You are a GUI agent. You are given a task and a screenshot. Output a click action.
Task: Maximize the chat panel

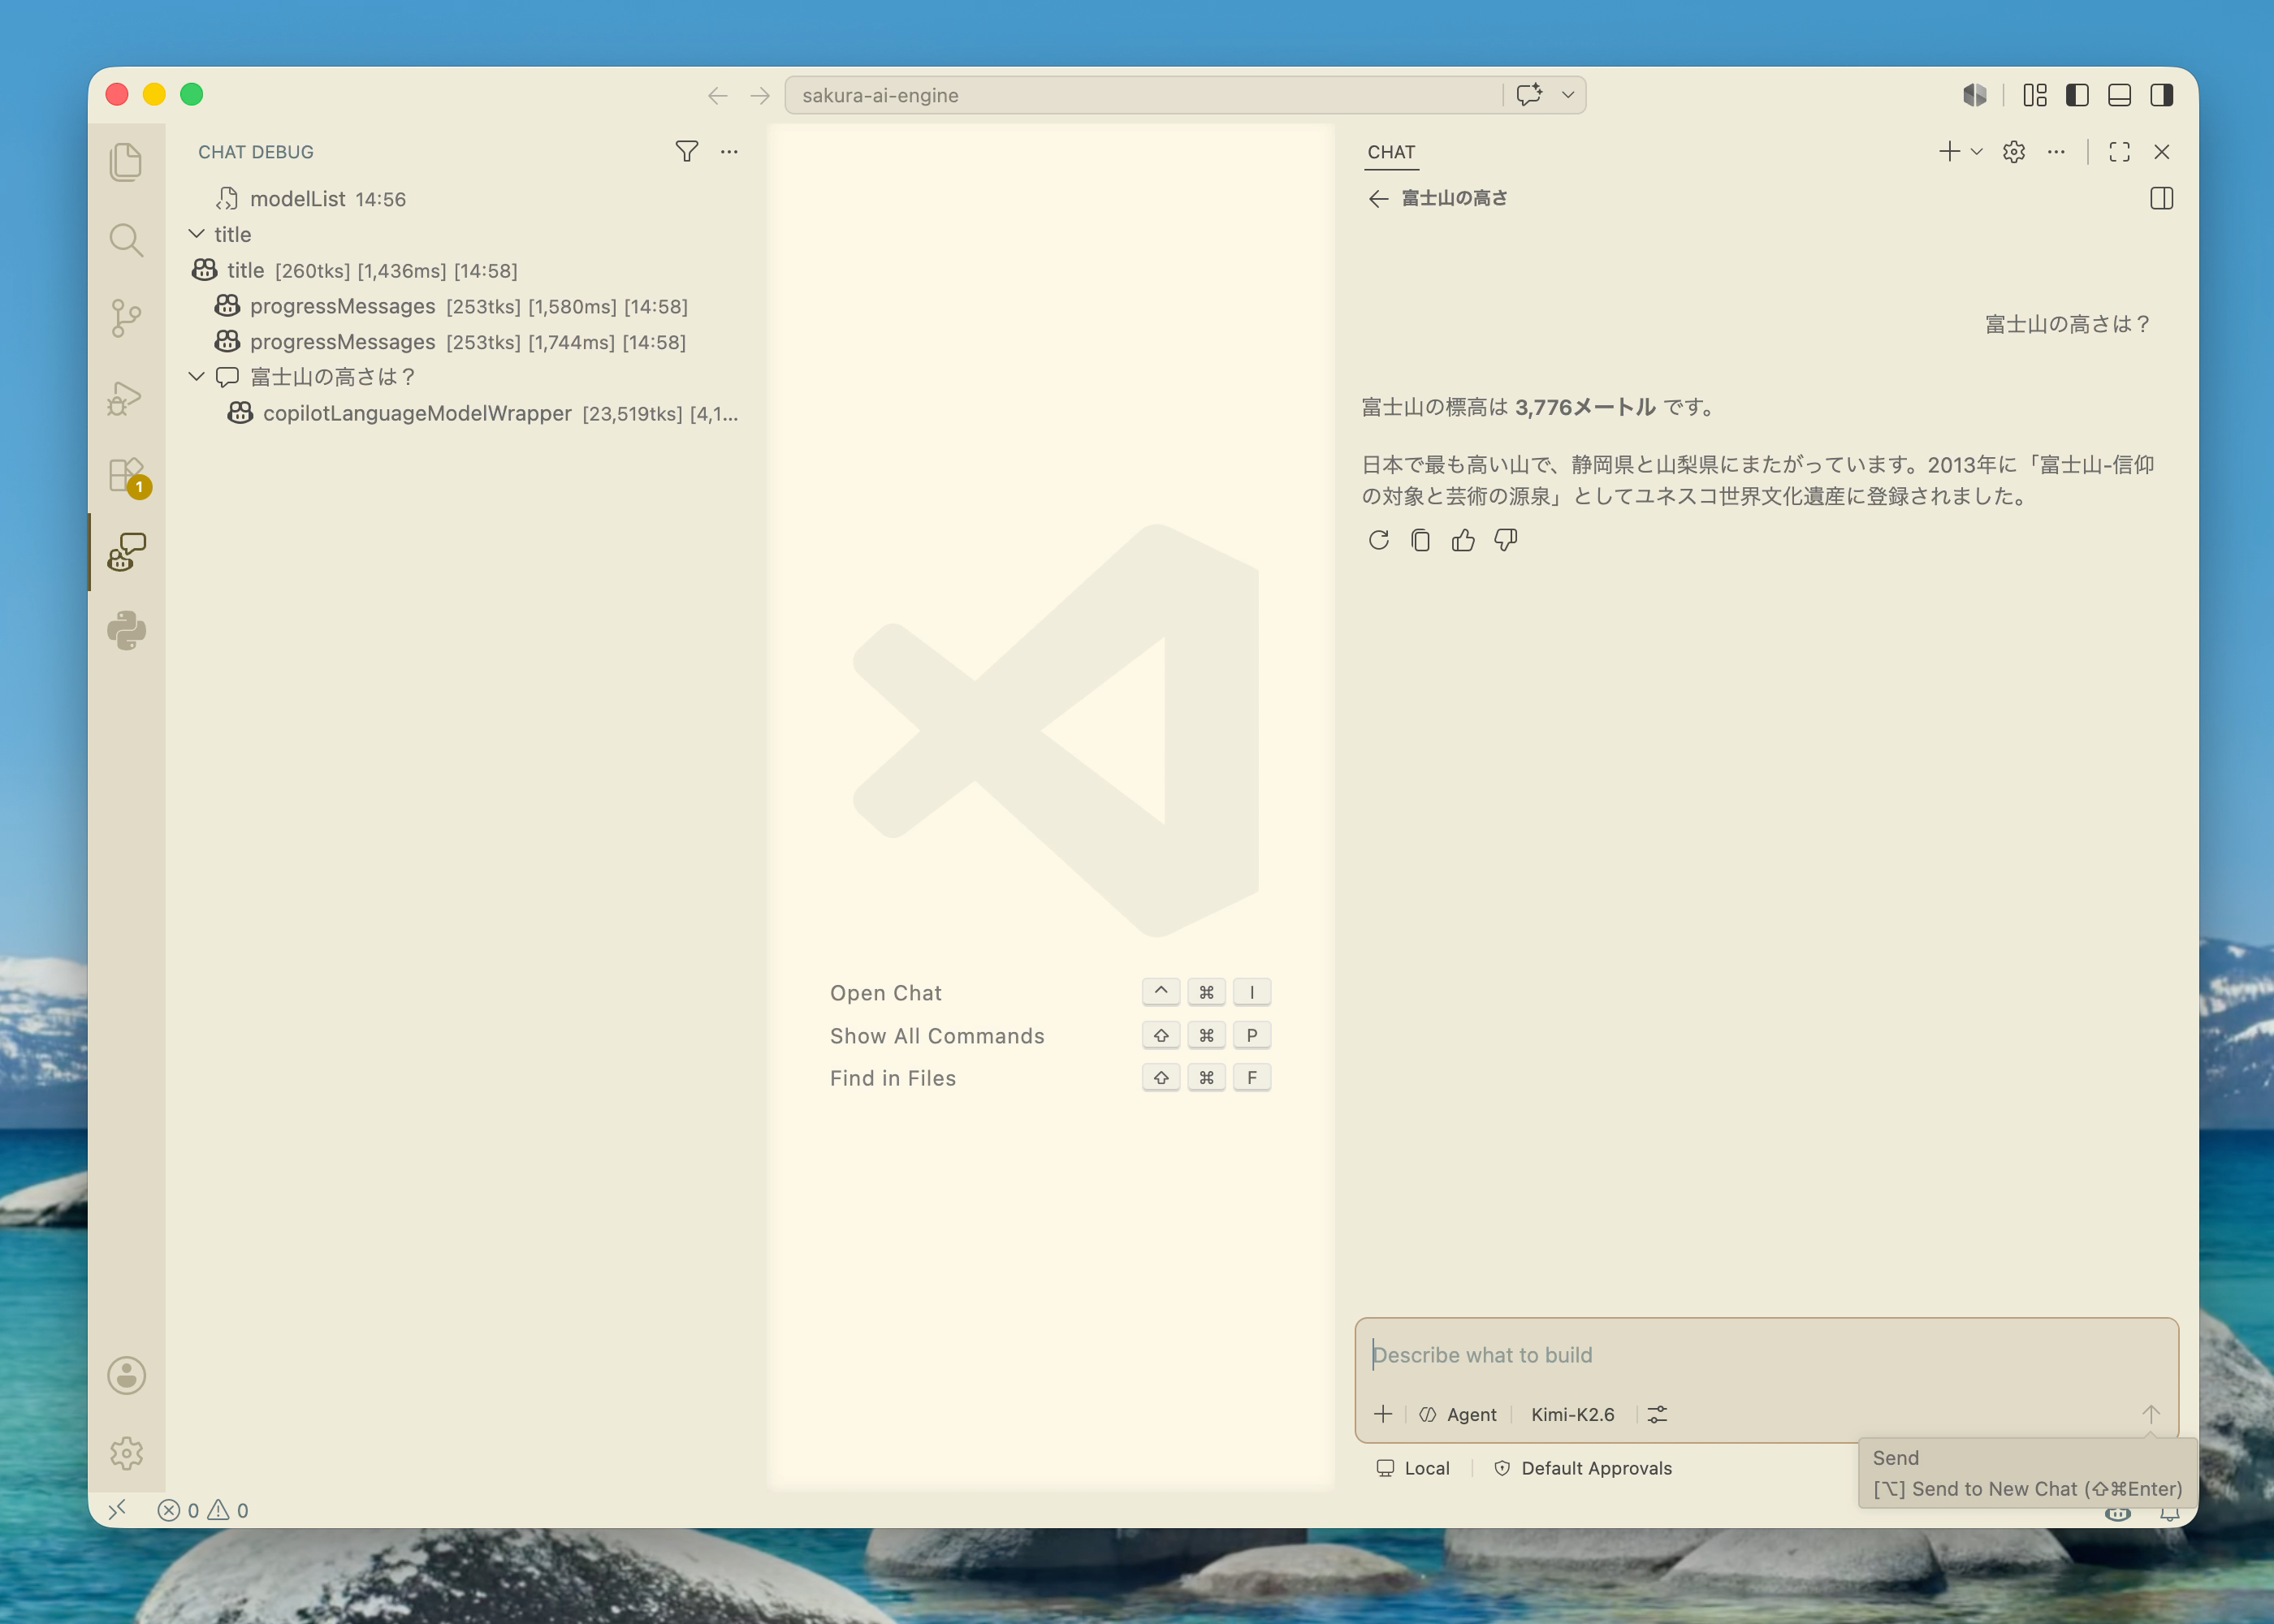pos(2119,152)
